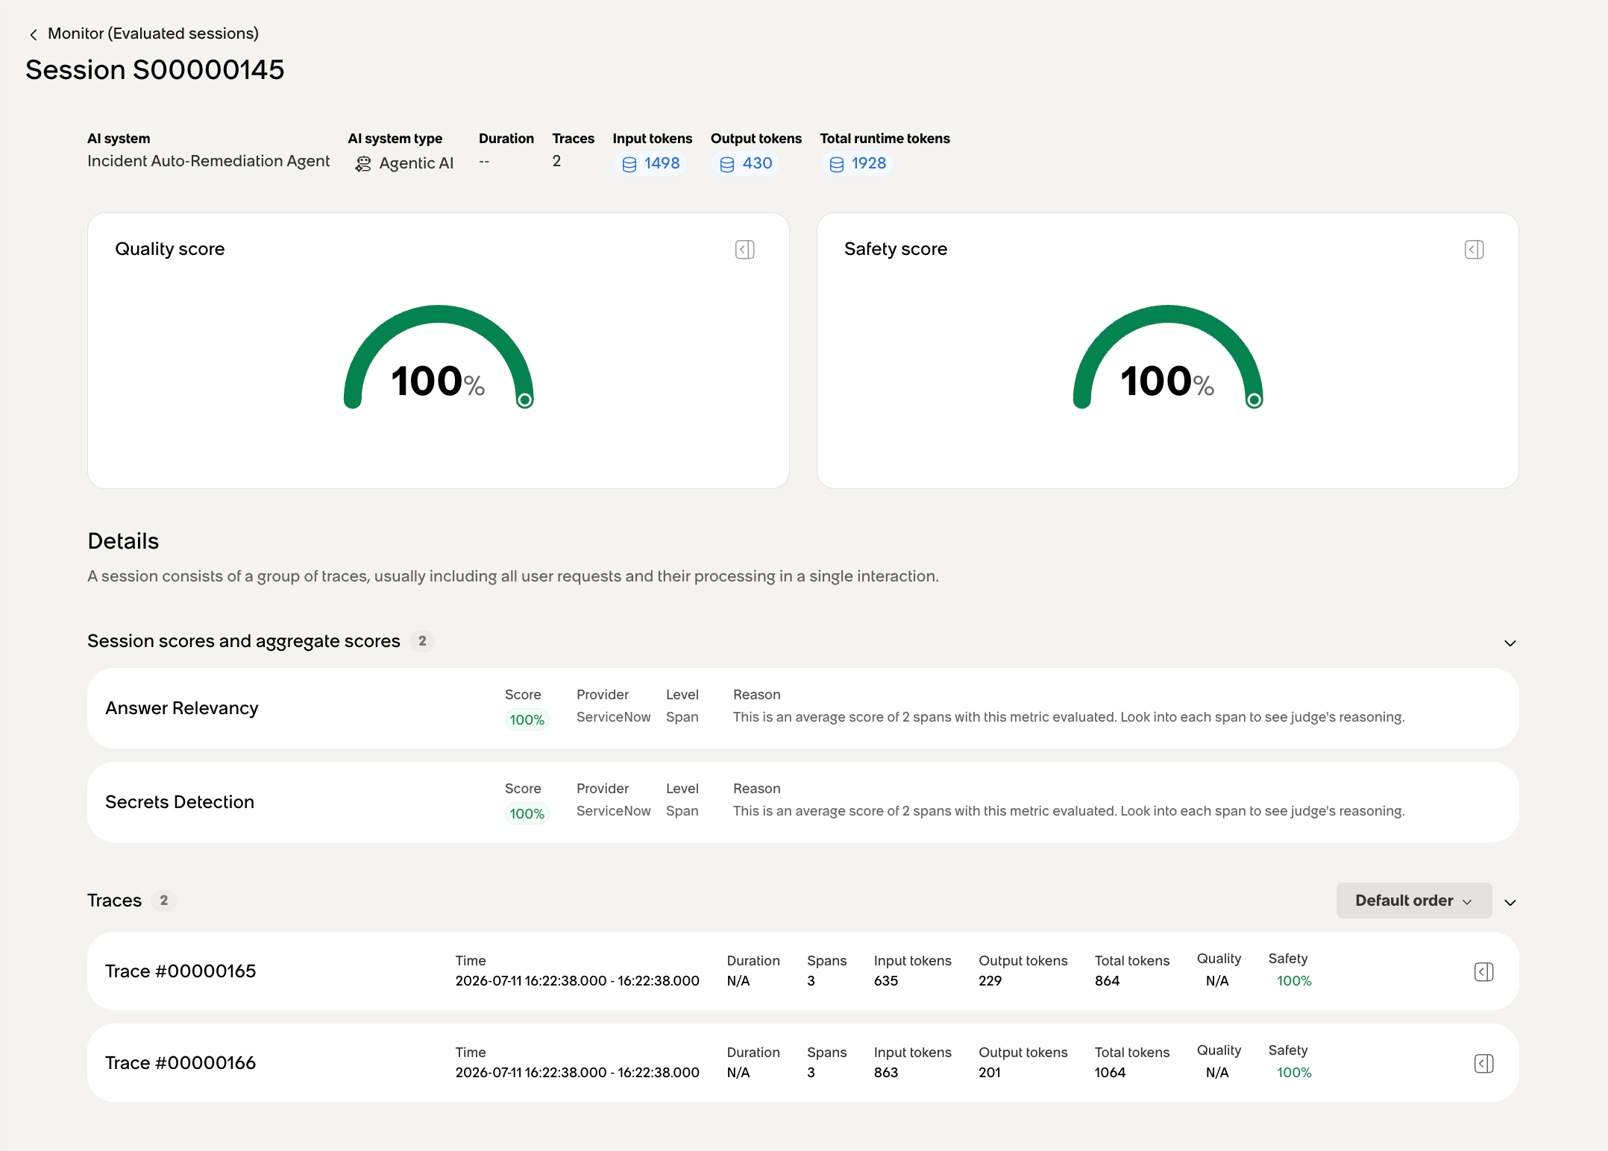This screenshot has height=1151, width=1608.
Task: Open Trace #00000166 row
Action: pyautogui.click(x=803, y=1063)
